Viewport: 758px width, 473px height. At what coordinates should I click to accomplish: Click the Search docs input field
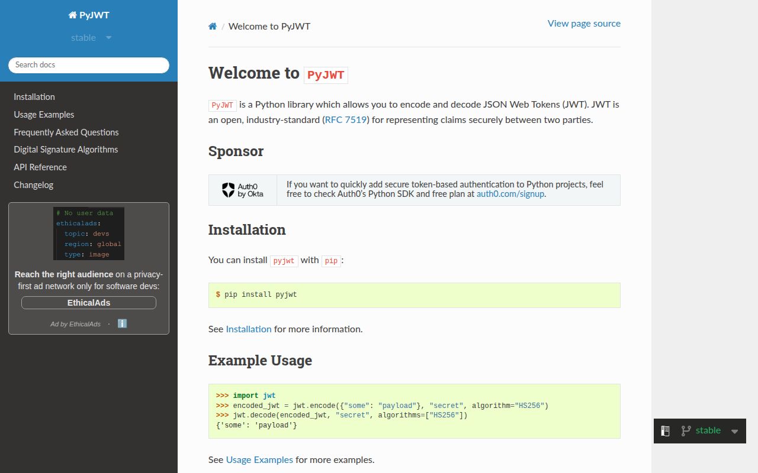(89, 65)
